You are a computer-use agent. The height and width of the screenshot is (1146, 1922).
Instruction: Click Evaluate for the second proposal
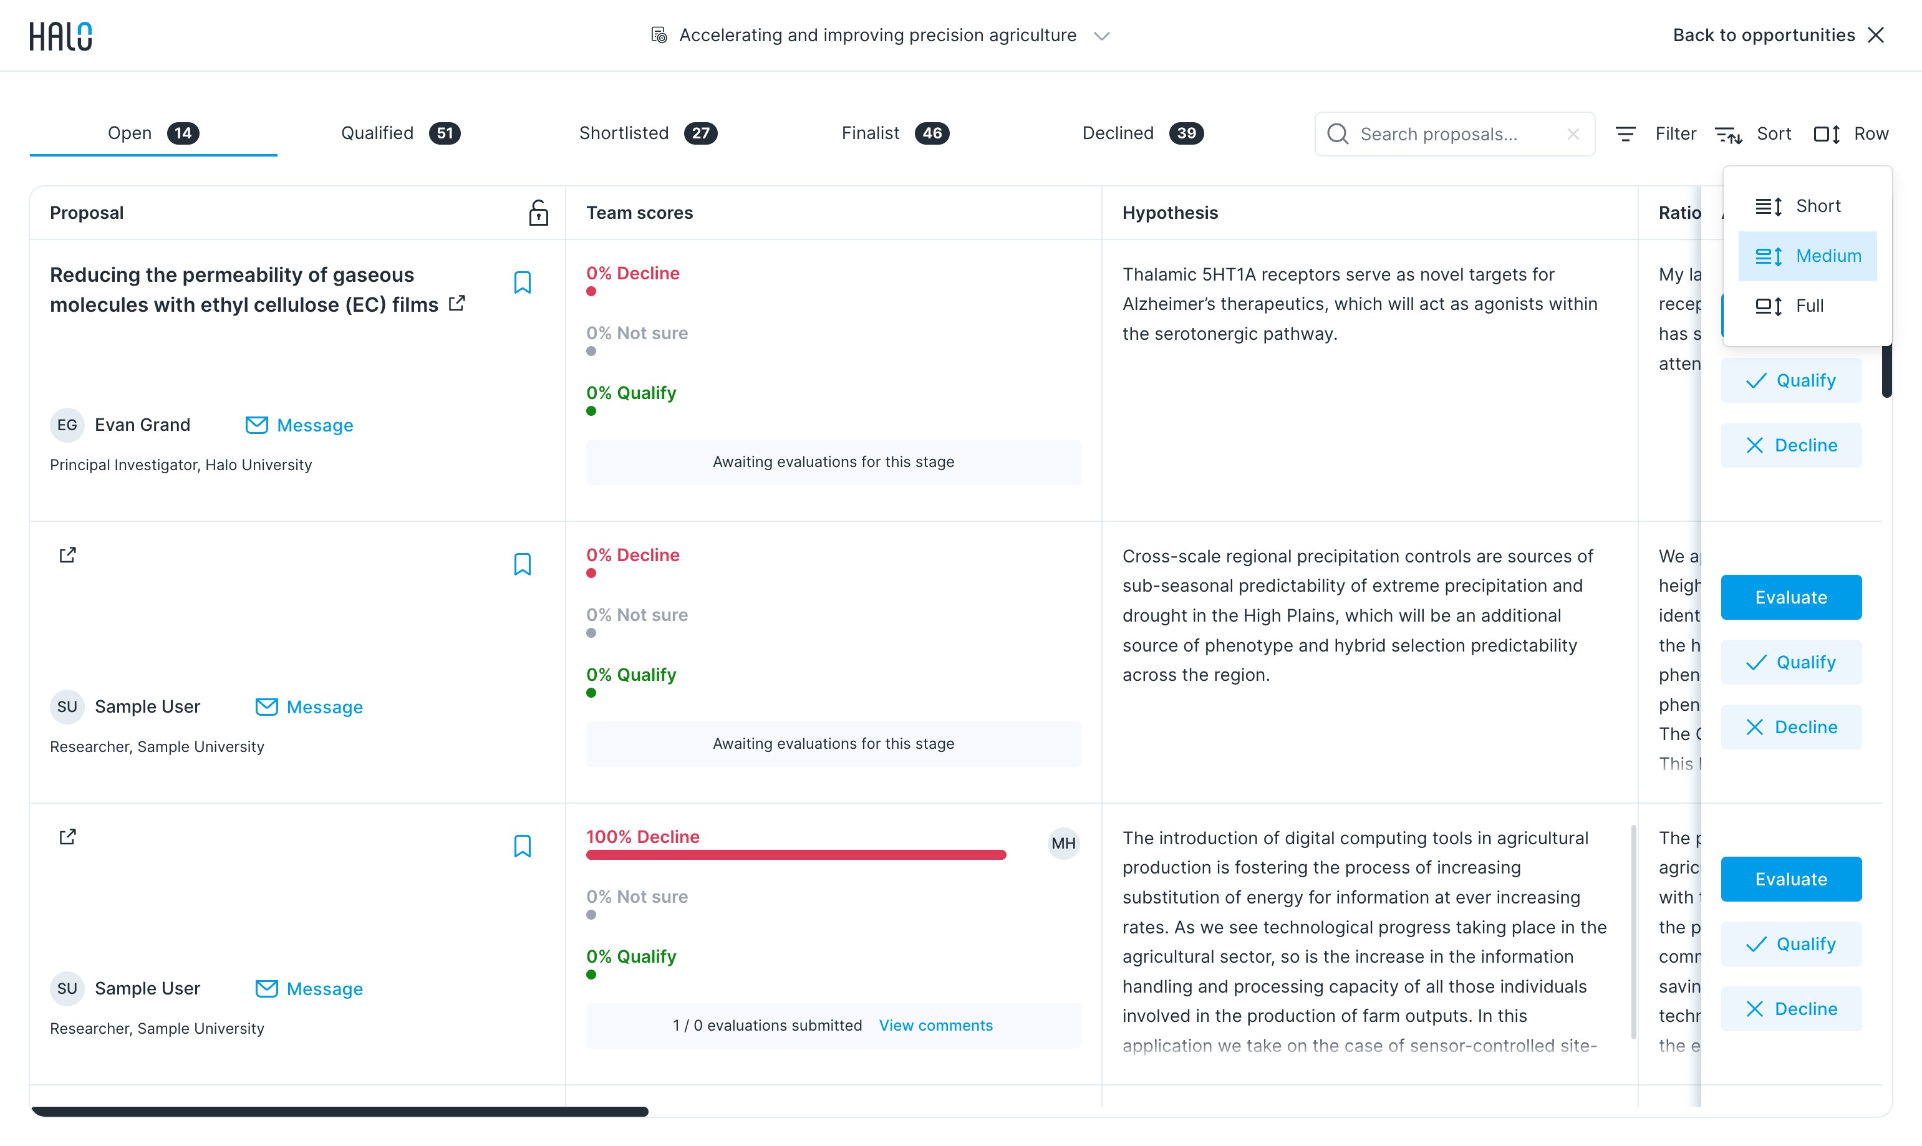1790,597
